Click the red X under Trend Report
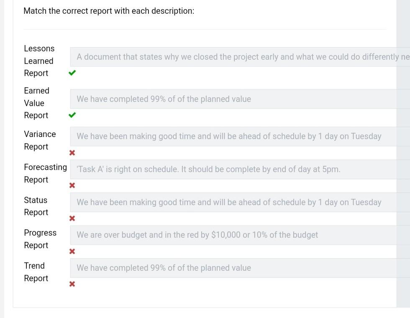Screen dimensions: 410x318 click(x=72, y=284)
